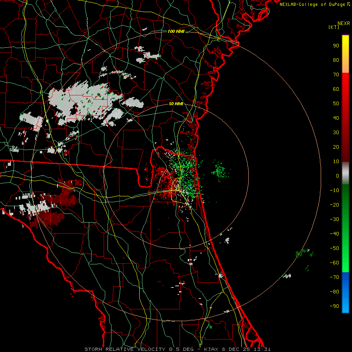Image resolution: width=352 pixels, height=352 pixels.
Task: Click the 10 scale value
Action: (336, 162)
